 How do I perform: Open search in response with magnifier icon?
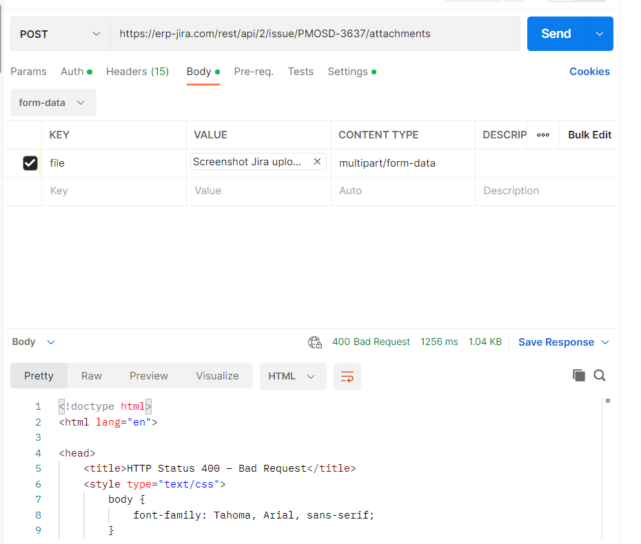[600, 375]
